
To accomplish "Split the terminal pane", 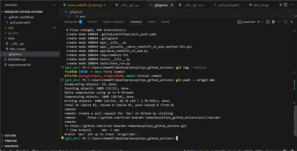I will tap(268, 22).
